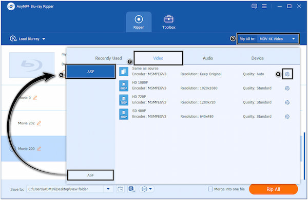Rename Movie 0 with its pencil icon
The width and height of the screenshot is (308, 200).
(x=35, y=98)
